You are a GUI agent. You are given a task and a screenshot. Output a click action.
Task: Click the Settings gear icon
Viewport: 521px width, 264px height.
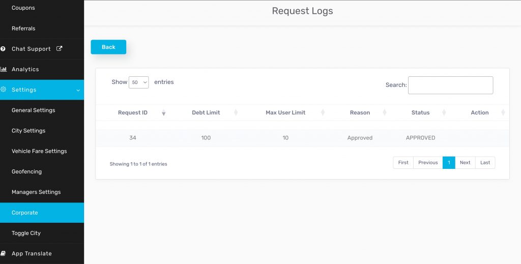tap(4, 90)
